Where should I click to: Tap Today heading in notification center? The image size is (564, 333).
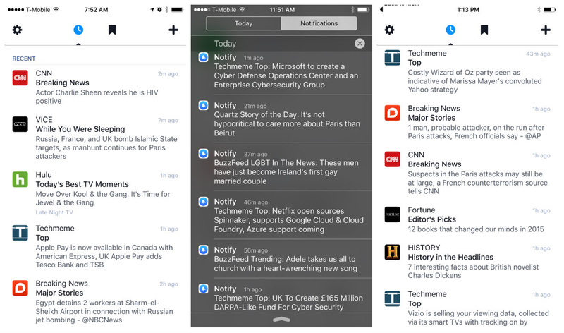point(225,44)
